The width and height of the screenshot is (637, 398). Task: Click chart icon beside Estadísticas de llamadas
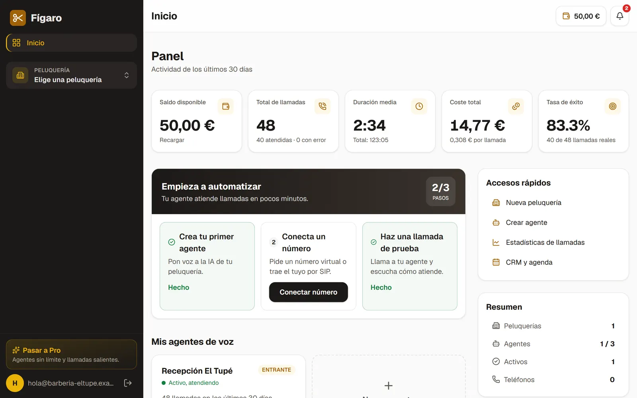pyautogui.click(x=496, y=242)
